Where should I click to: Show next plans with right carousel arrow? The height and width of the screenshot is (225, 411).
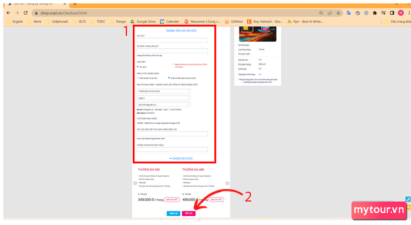tap(227, 183)
